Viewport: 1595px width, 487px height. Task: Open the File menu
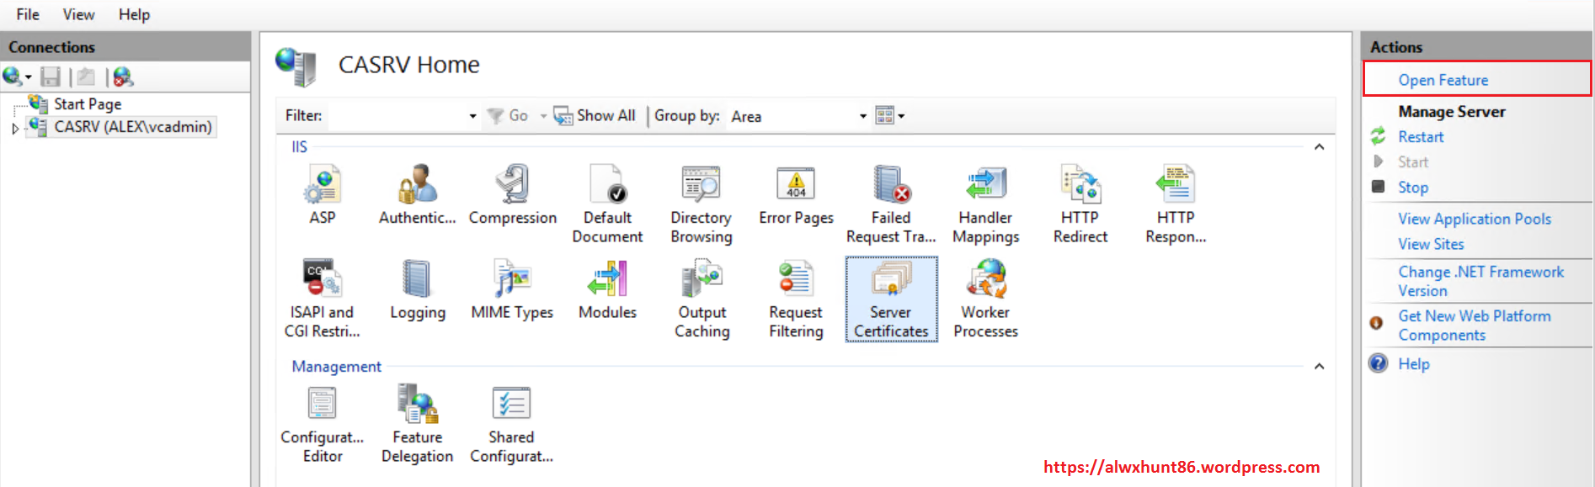point(28,14)
